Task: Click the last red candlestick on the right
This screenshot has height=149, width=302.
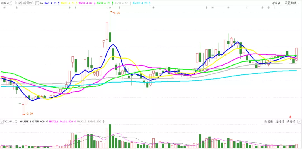Action: (297, 54)
